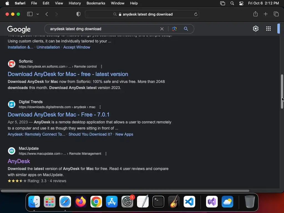Open System Settings from the Dock
Image resolution: width=284 pixels, height=213 pixels.
(x=127, y=202)
